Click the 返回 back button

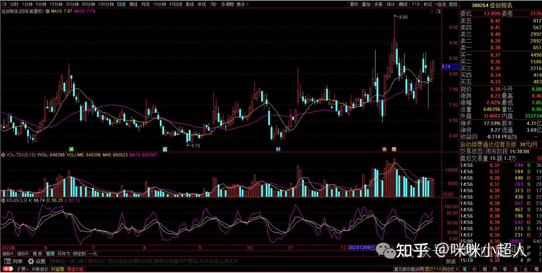pyautogui.click(x=453, y=4)
